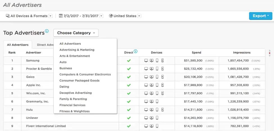This screenshot has width=274, height=131.
Task: Click Apple Inc.'s desktop video icon
Action: pos(152,85)
